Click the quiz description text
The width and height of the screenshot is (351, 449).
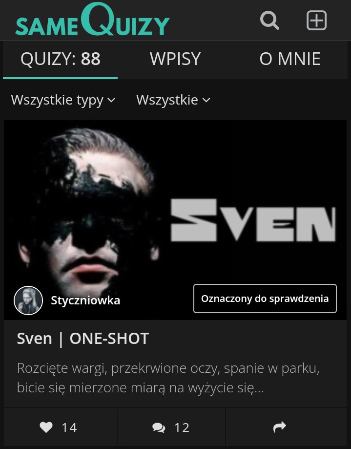168,378
